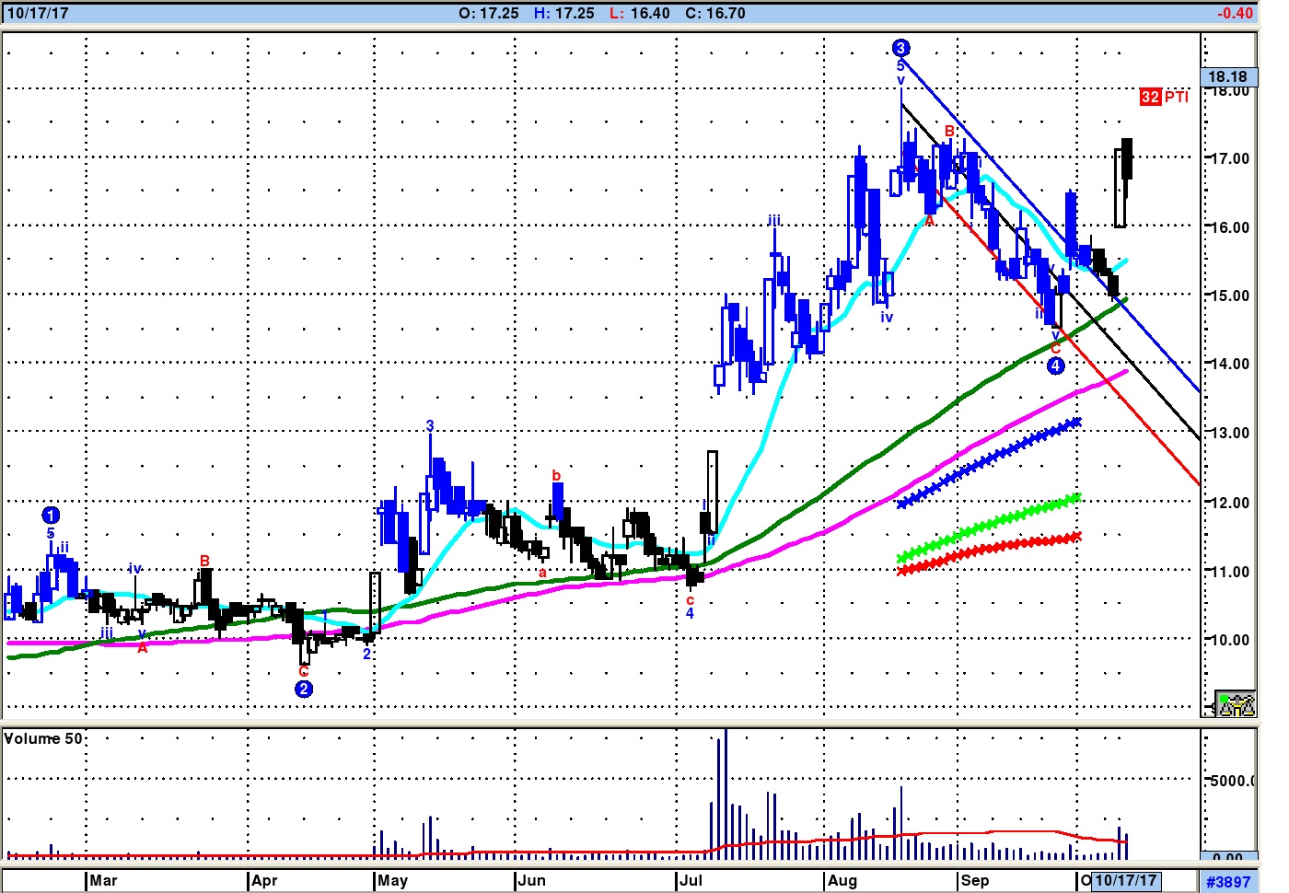The width and height of the screenshot is (1289, 893).
Task: Click the -0.40 price change value in the header
Action: (x=1234, y=13)
